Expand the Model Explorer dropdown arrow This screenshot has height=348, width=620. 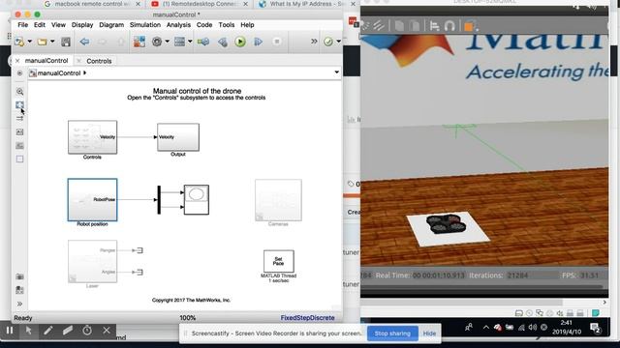tap(190, 42)
